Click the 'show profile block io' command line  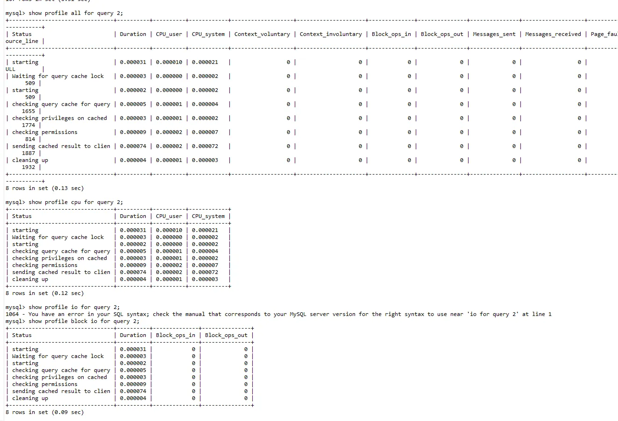(x=84, y=321)
